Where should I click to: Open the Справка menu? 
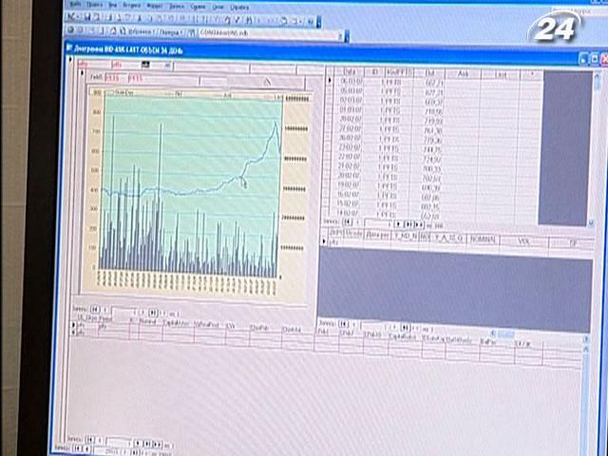[x=239, y=8]
